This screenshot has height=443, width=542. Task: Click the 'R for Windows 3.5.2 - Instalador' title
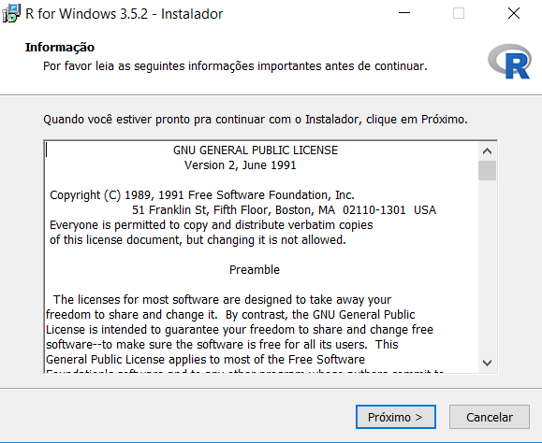tap(125, 14)
